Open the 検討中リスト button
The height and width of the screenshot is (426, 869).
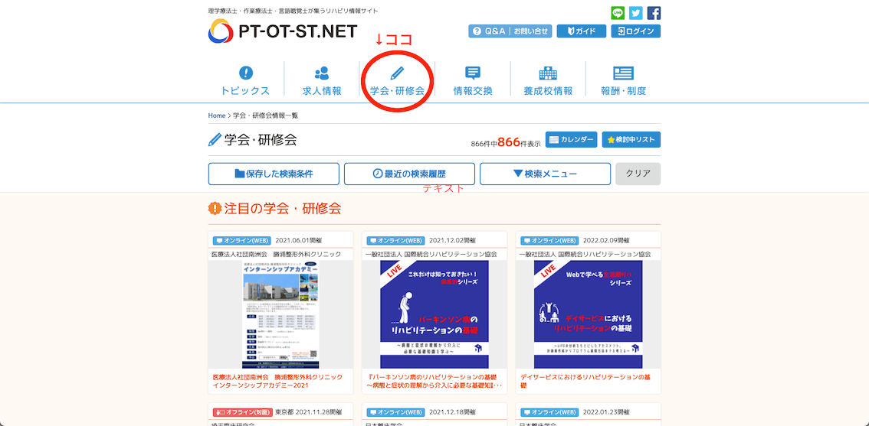631,139
